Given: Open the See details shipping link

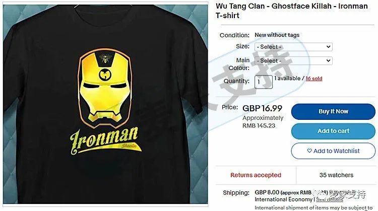Looking at the screenshot, I should 330,200.
